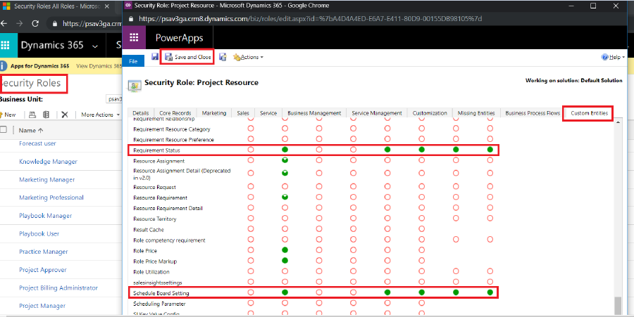Expand the Dynamics 365 navigation chevron
This screenshot has height=317, width=634.
[x=95, y=46]
